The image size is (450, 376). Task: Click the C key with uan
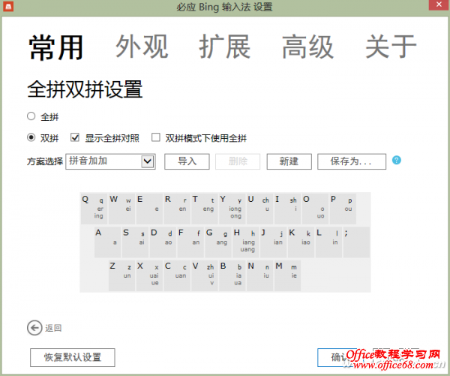pos(177,275)
